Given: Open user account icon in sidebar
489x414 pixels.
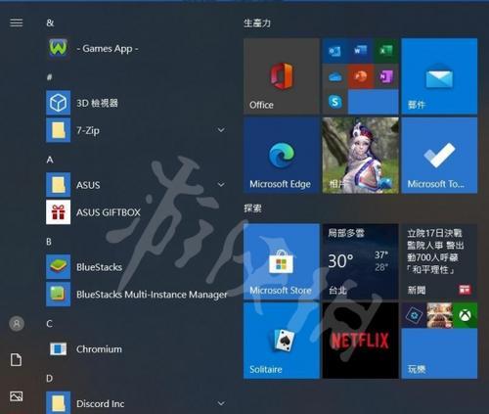Looking at the screenshot, I should coord(17,324).
